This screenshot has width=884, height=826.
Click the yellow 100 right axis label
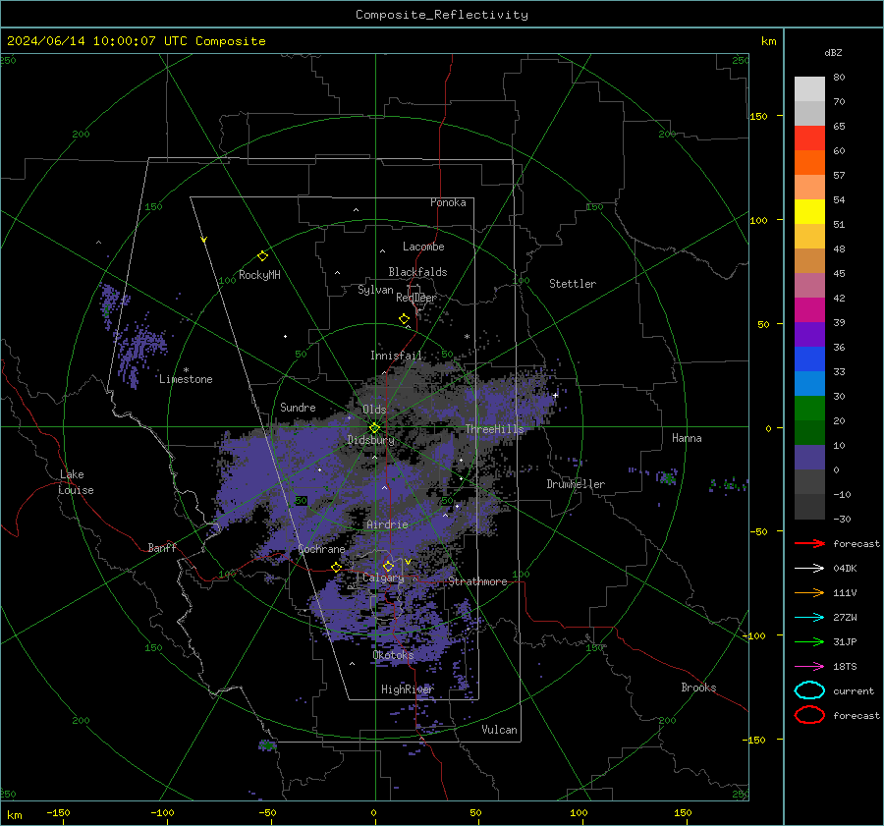[758, 220]
